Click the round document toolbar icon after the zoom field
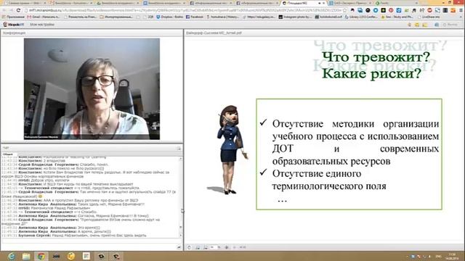The image size is (465, 261). point(227,247)
